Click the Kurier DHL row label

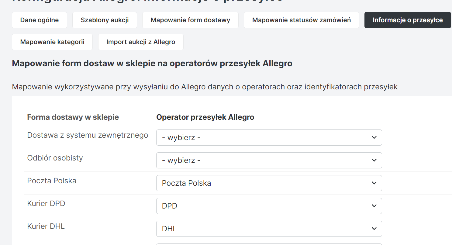click(46, 226)
